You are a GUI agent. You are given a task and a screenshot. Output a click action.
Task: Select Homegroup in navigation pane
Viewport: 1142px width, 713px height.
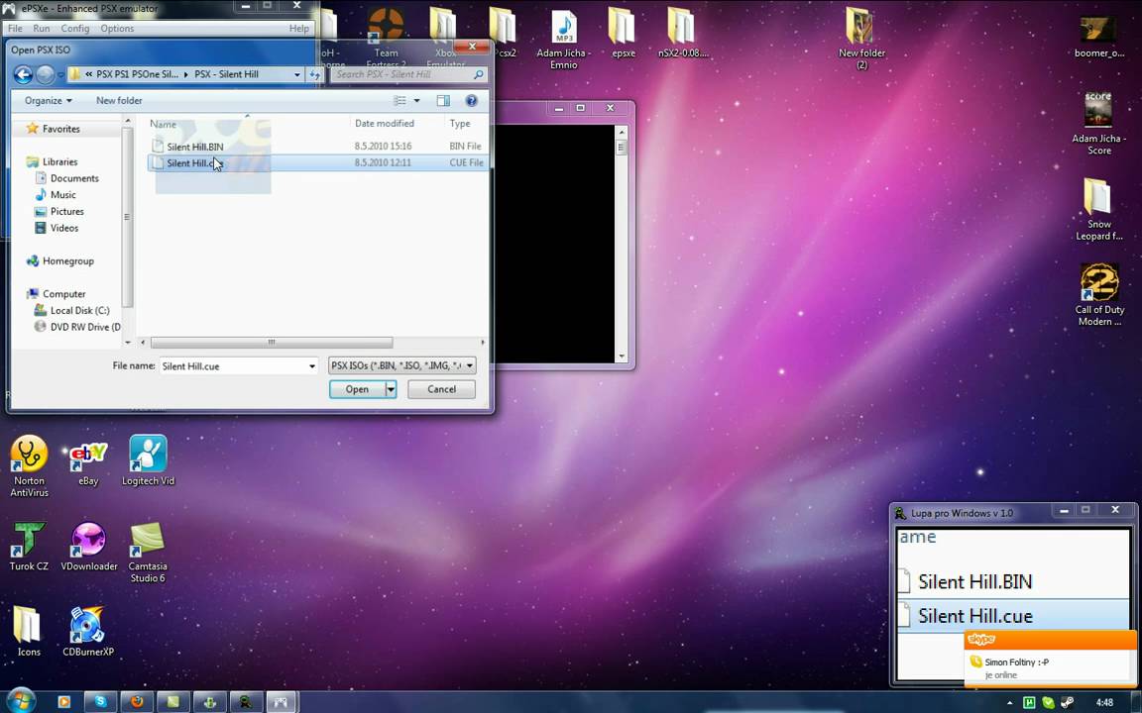67,261
